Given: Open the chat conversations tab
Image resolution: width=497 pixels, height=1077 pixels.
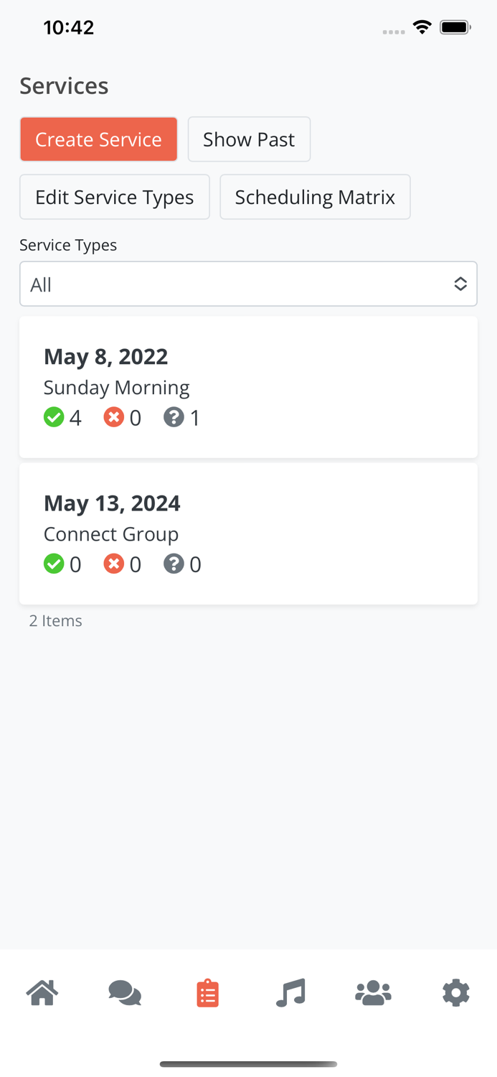Looking at the screenshot, I should point(125,993).
